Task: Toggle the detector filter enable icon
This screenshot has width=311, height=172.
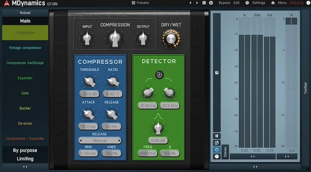Action: [x=159, y=75]
